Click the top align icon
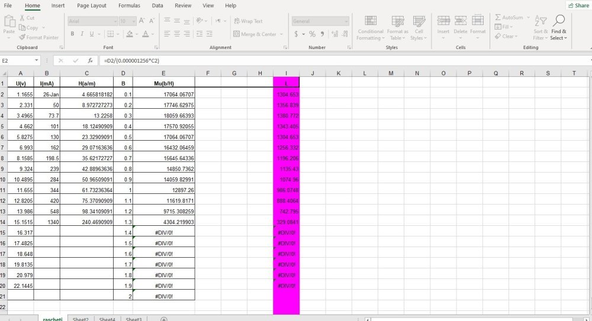592x321 pixels. (x=167, y=21)
